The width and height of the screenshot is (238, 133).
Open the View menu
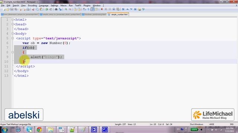click(23, 6)
